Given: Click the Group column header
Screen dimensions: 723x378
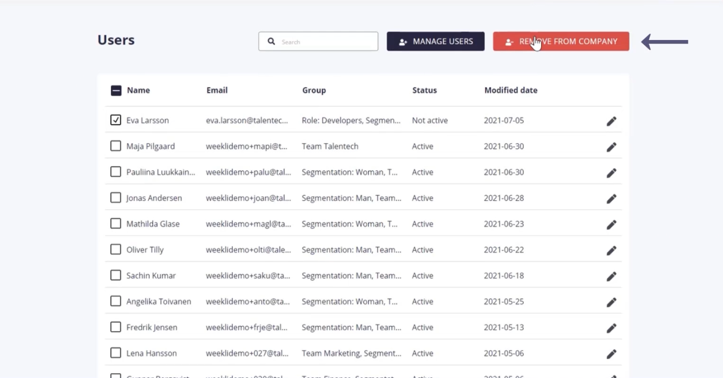Looking at the screenshot, I should [x=314, y=90].
